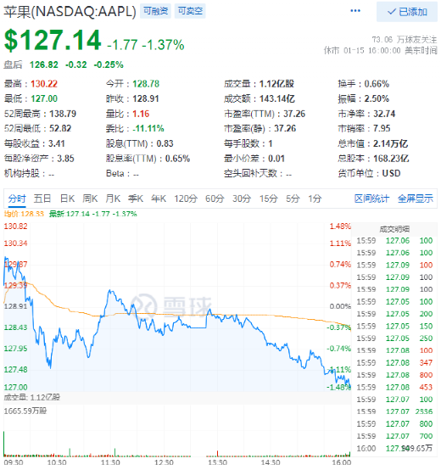The image size is (441, 470).
Task: Show the 120分 interval chart
Action: click(186, 199)
